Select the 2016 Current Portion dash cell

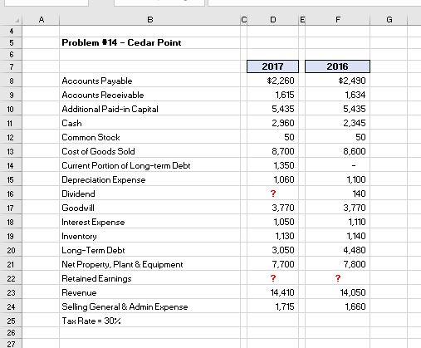[x=337, y=165]
